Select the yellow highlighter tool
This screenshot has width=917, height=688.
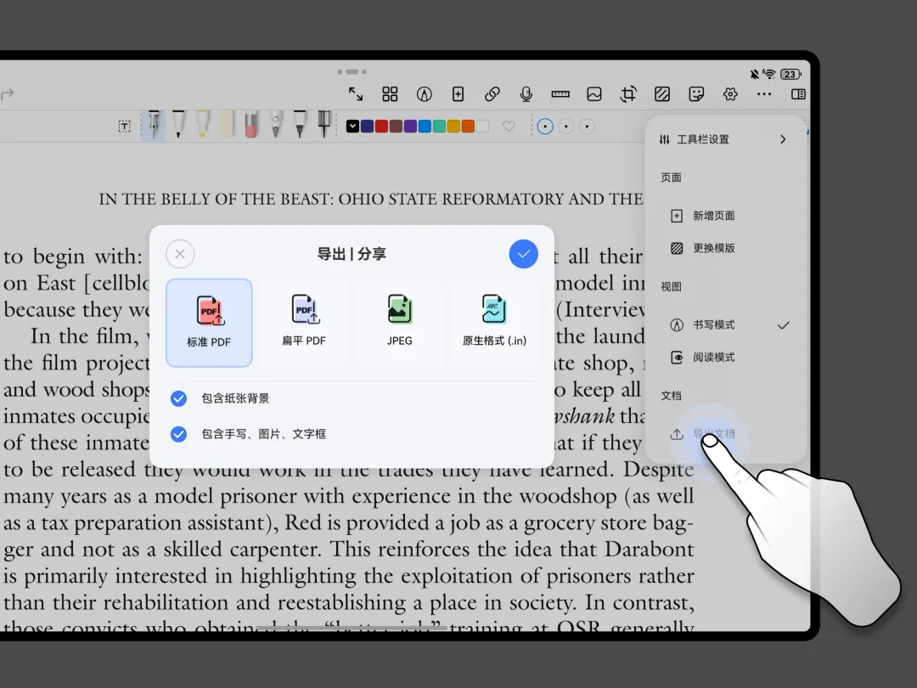[x=202, y=124]
